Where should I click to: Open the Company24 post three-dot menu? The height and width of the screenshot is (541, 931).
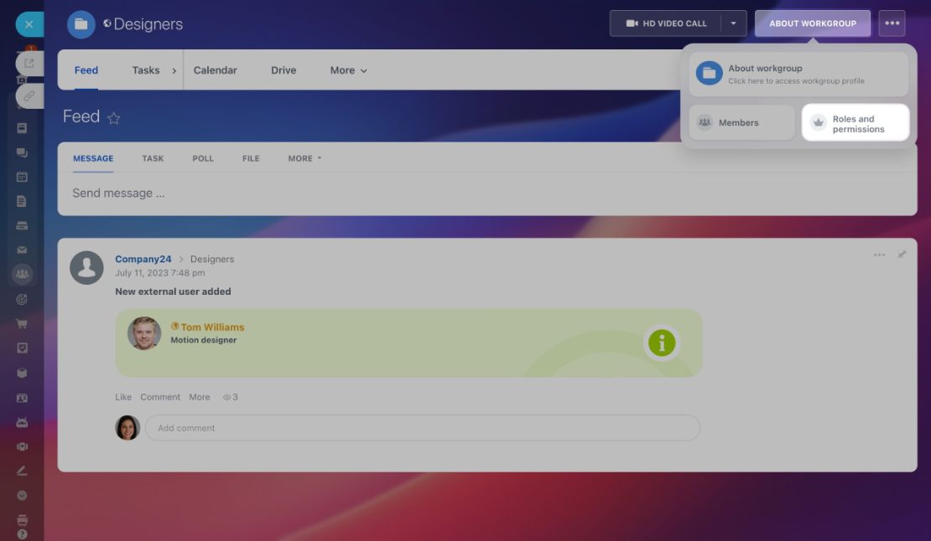[879, 255]
